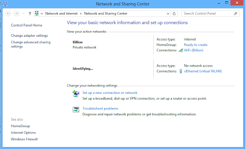Screen dimensions: 246x149
Task: Click the double chevron in address bar
Action: [42, 14]
